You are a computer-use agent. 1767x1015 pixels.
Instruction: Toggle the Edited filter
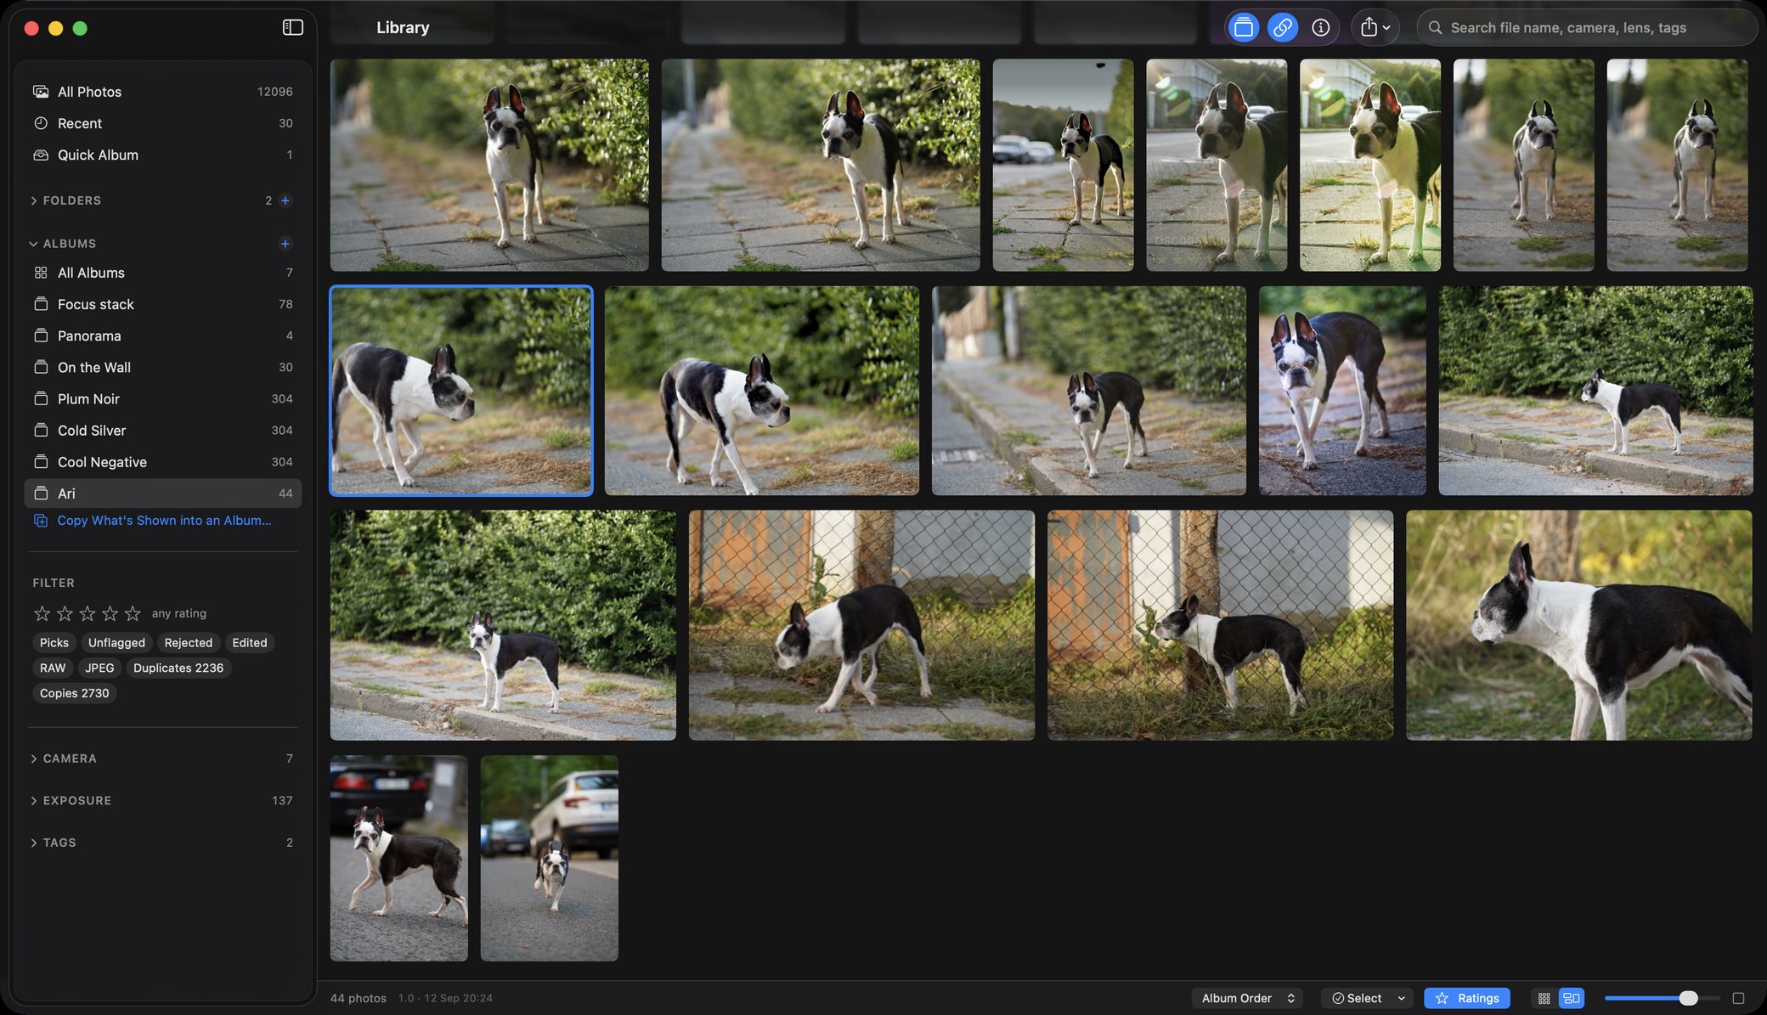(250, 643)
